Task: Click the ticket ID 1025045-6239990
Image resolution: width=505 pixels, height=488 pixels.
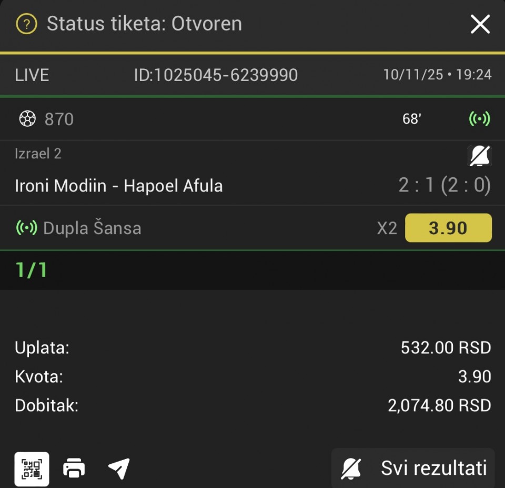Action: [216, 75]
